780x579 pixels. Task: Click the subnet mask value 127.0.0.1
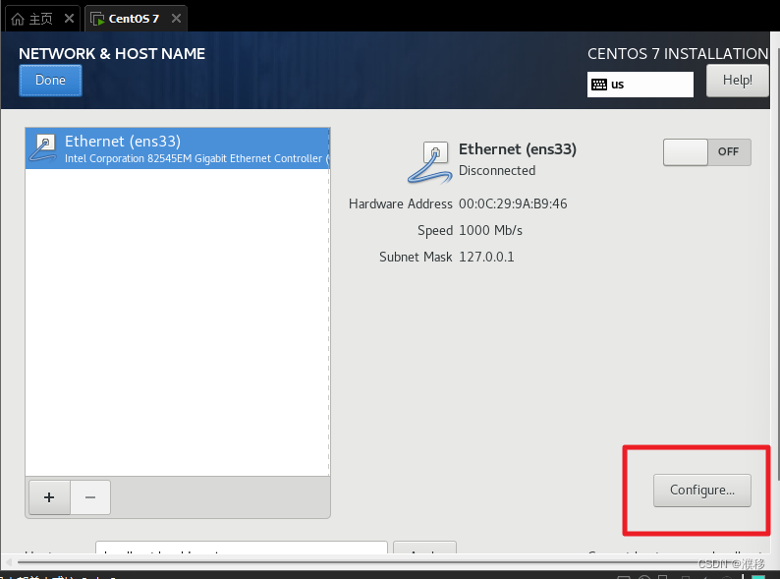click(x=486, y=257)
